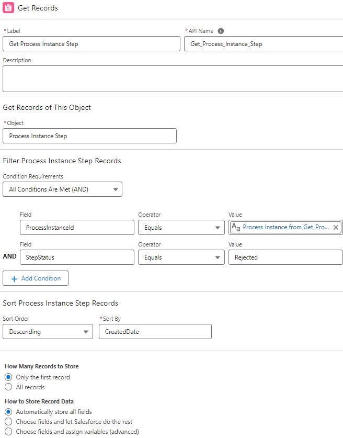
Task: Click the Aa text type icon in Value
Action: (236, 227)
